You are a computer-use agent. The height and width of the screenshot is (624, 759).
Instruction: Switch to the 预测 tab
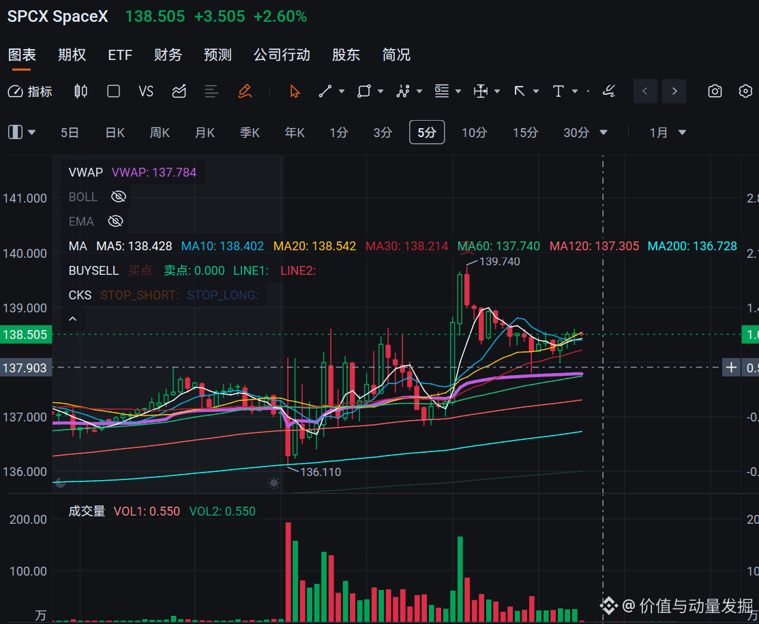(x=218, y=55)
